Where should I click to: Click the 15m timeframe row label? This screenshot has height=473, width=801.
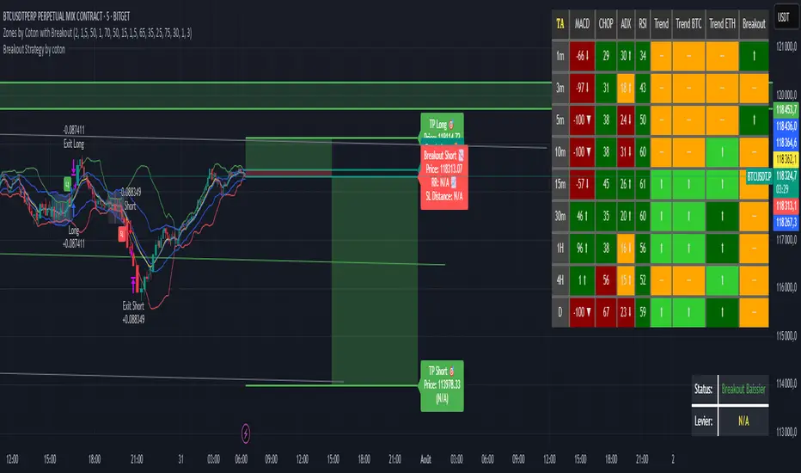pyautogui.click(x=560, y=183)
